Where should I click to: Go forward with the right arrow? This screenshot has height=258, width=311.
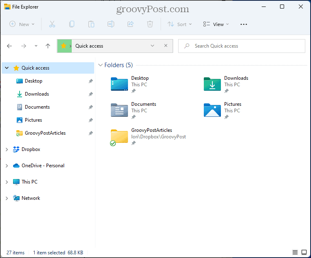point(24,46)
